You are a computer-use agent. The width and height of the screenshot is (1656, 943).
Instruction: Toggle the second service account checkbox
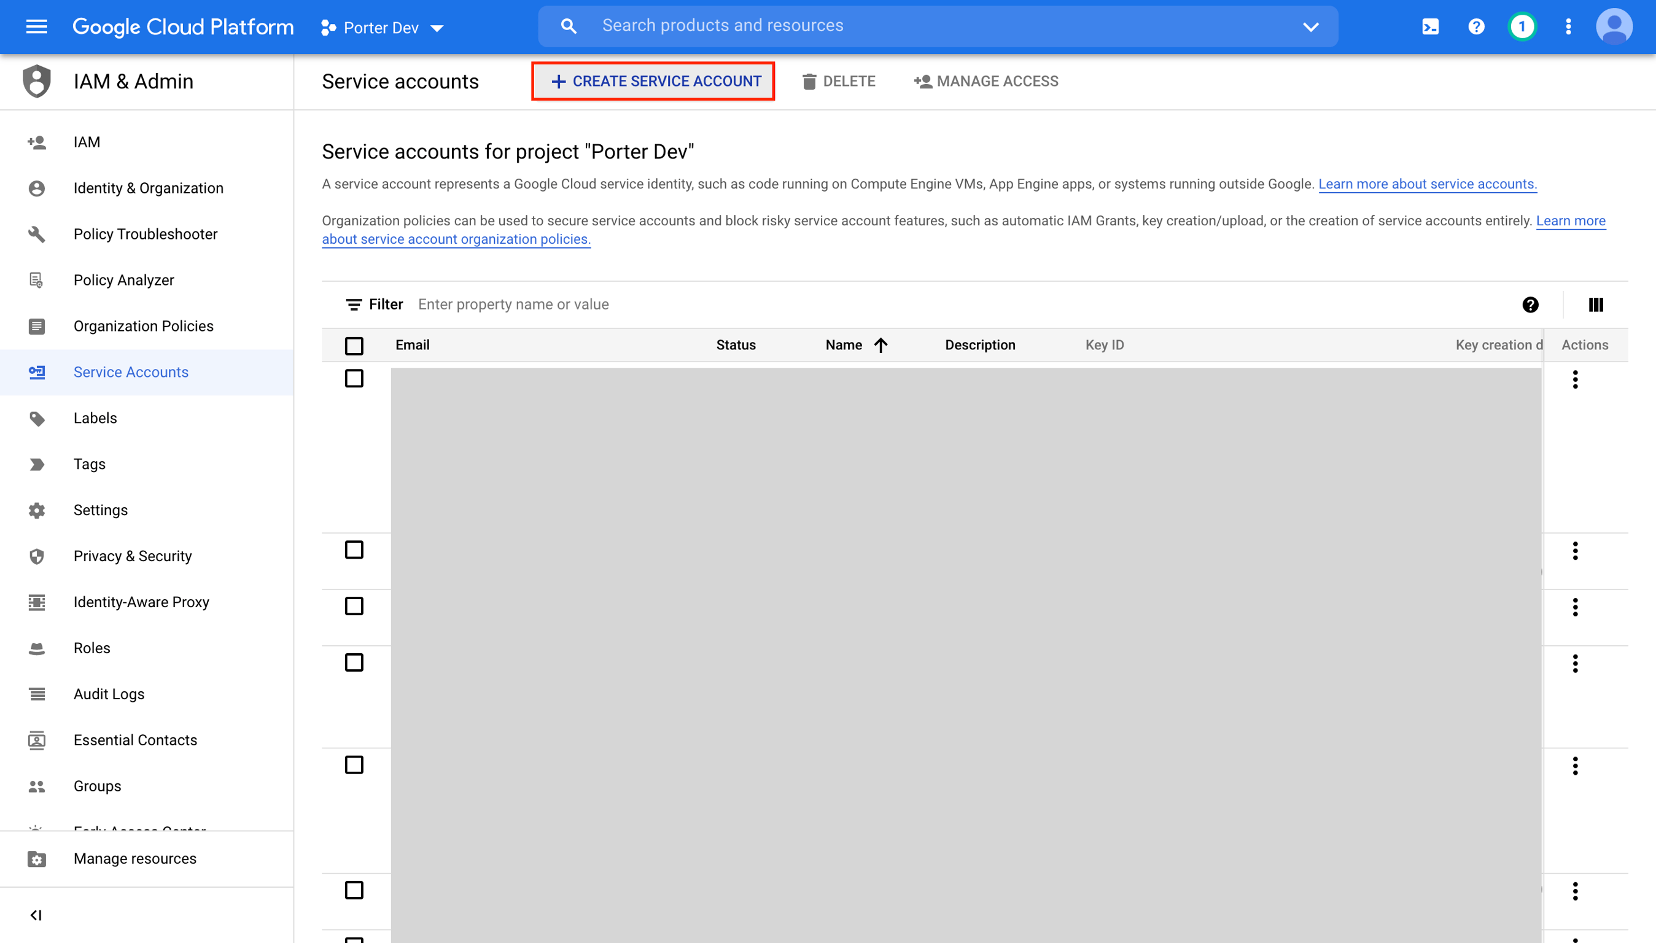point(354,551)
